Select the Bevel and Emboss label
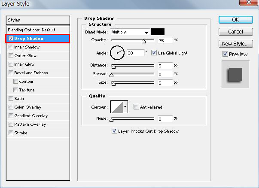Viewport: 259px width, 188px height. [31, 73]
